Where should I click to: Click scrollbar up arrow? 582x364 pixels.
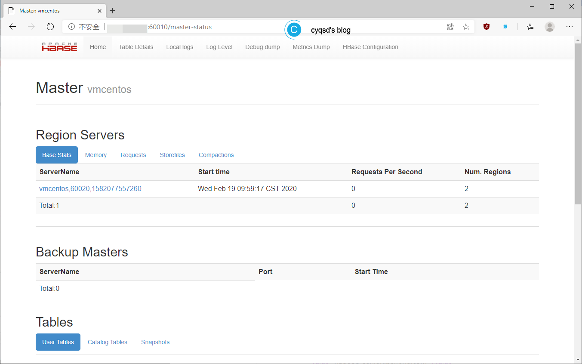(578, 40)
